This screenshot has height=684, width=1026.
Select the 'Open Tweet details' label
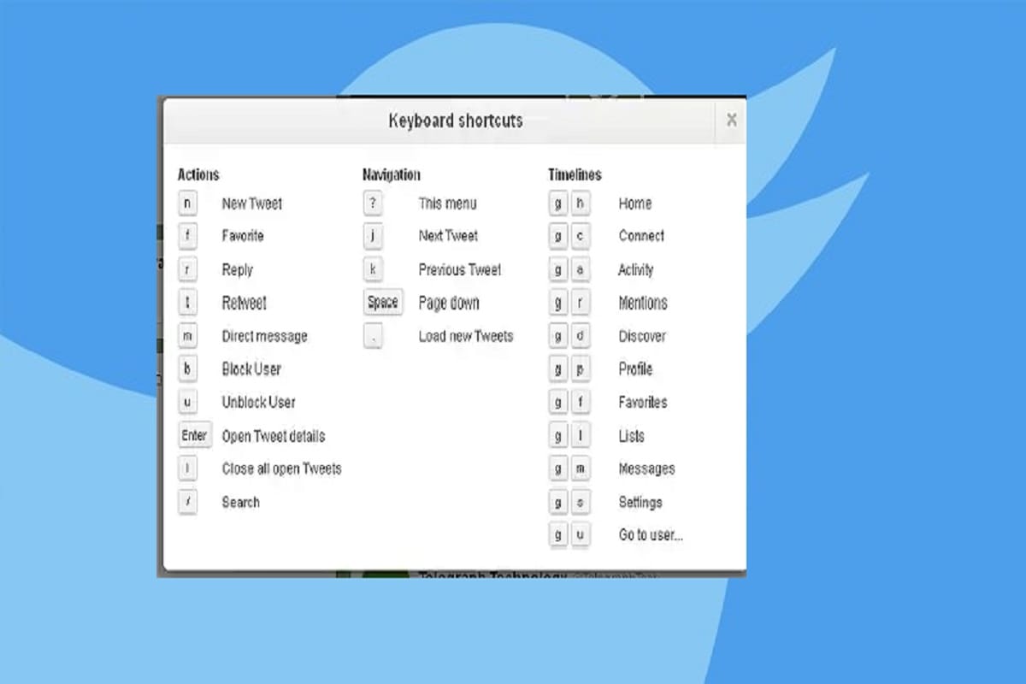(274, 436)
